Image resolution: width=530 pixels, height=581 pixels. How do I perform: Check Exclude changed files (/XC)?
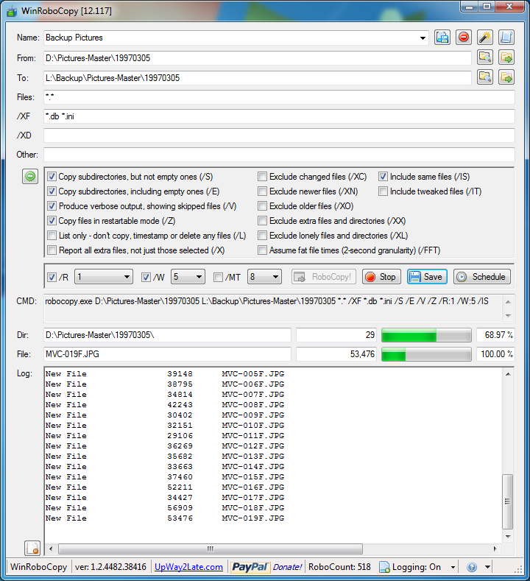262,177
